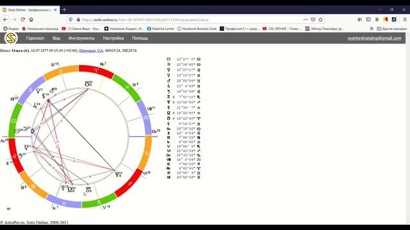
Task: Click the Mc 7 label on the chart
Action: point(103,64)
